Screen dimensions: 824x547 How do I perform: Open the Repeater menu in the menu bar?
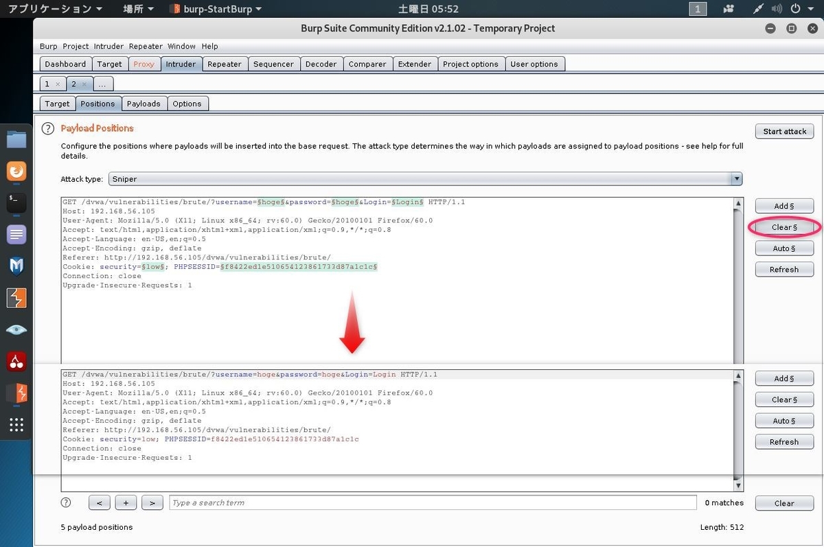146,46
